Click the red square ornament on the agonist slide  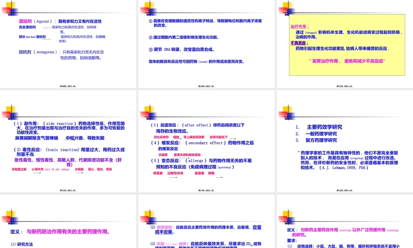pos(6,10)
